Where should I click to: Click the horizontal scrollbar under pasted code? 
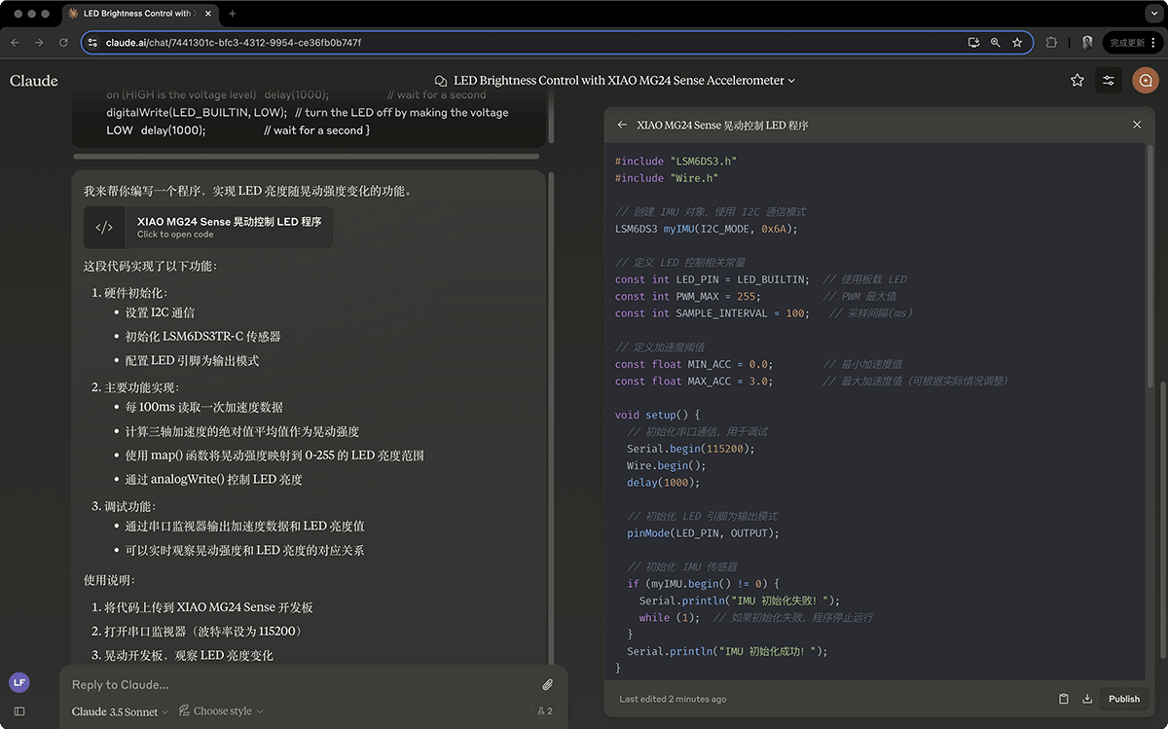(306, 156)
